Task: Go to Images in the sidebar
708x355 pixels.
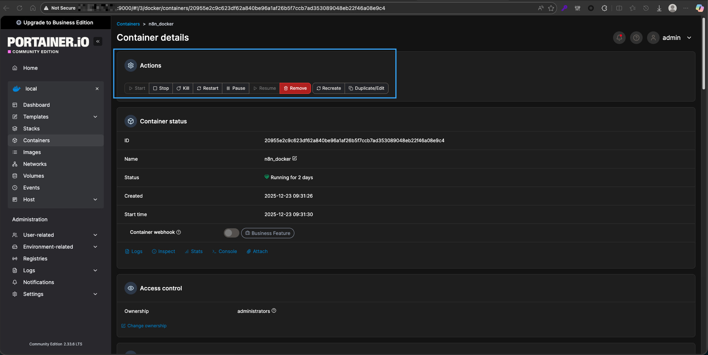Action: pos(32,152)
